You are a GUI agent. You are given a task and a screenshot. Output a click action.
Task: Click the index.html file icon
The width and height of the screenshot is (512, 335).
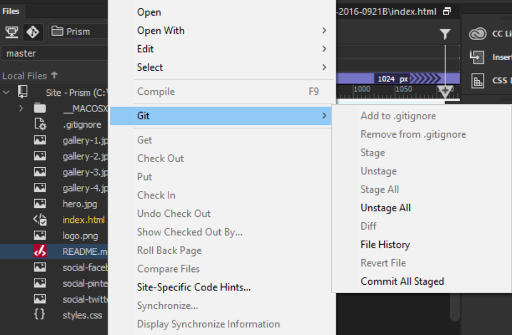click(x=38, y=220)
